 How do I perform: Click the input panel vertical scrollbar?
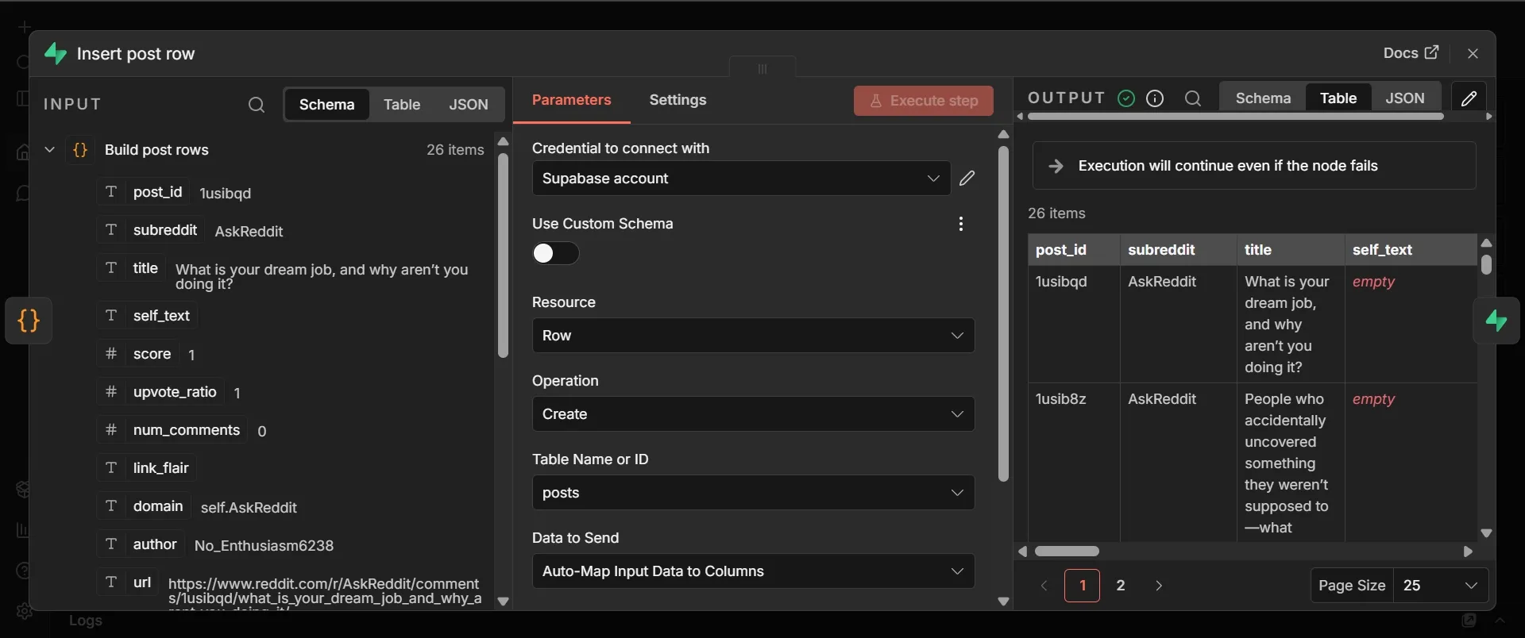tap(503, 255)
